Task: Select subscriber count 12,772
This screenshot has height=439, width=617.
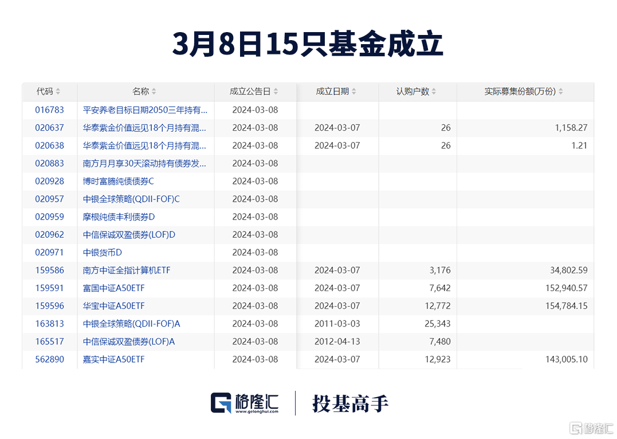Action: pos(438,306)
